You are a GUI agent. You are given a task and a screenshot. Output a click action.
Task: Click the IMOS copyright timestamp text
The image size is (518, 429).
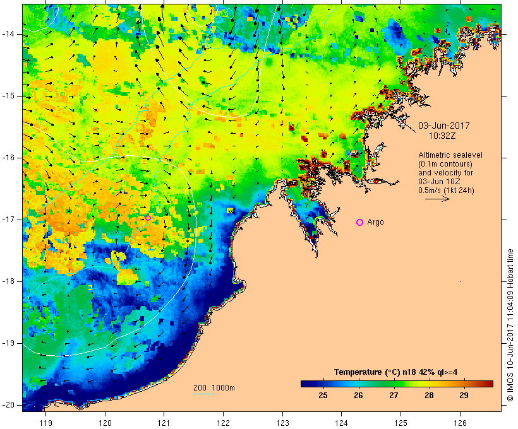510,326
